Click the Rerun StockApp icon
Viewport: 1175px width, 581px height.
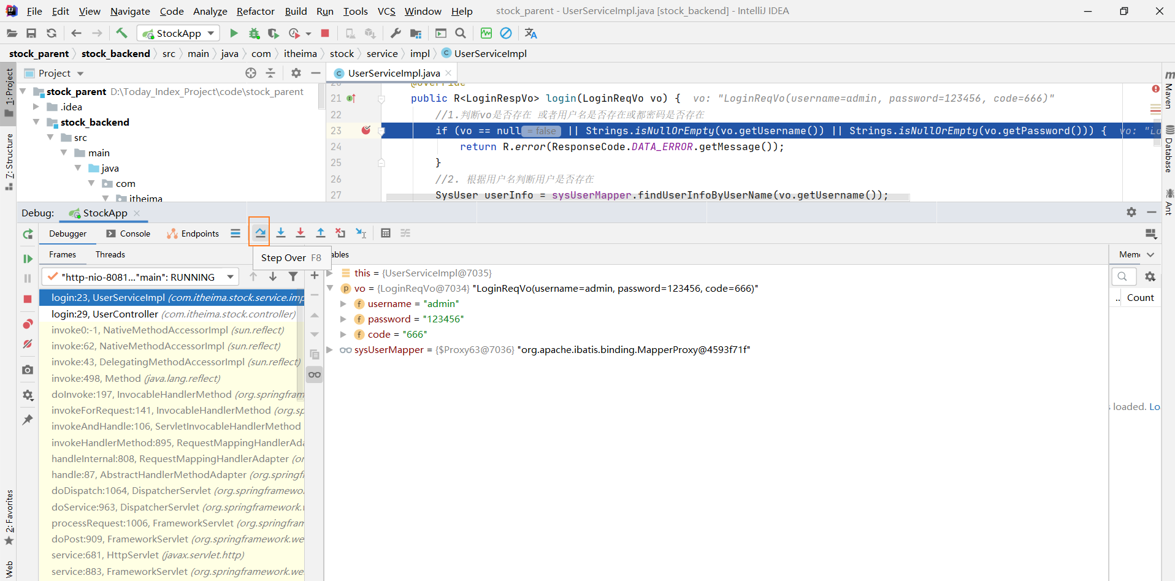[x=28, y=234]
